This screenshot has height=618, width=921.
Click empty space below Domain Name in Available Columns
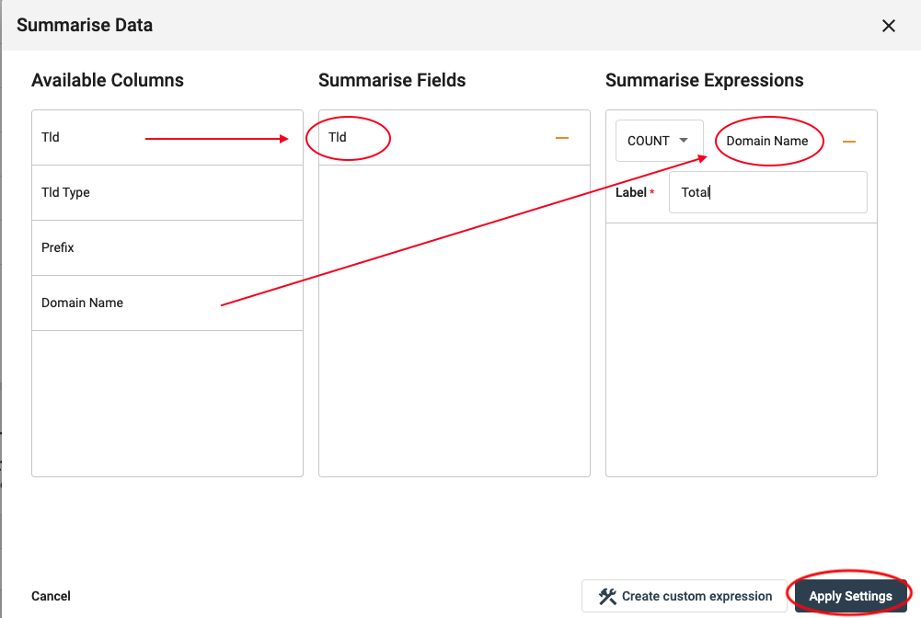pos(167,405)
